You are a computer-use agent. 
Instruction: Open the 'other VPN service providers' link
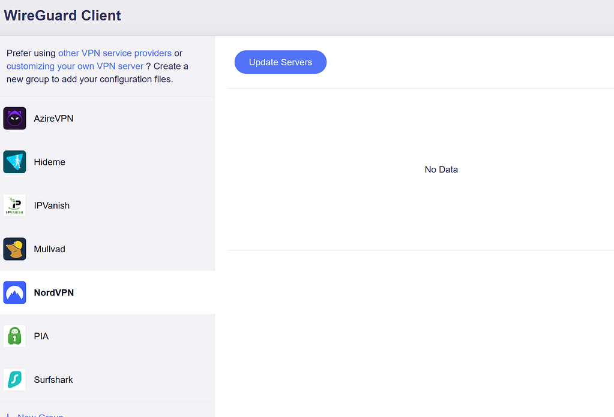pyautogui.click(x=115, y=53)
